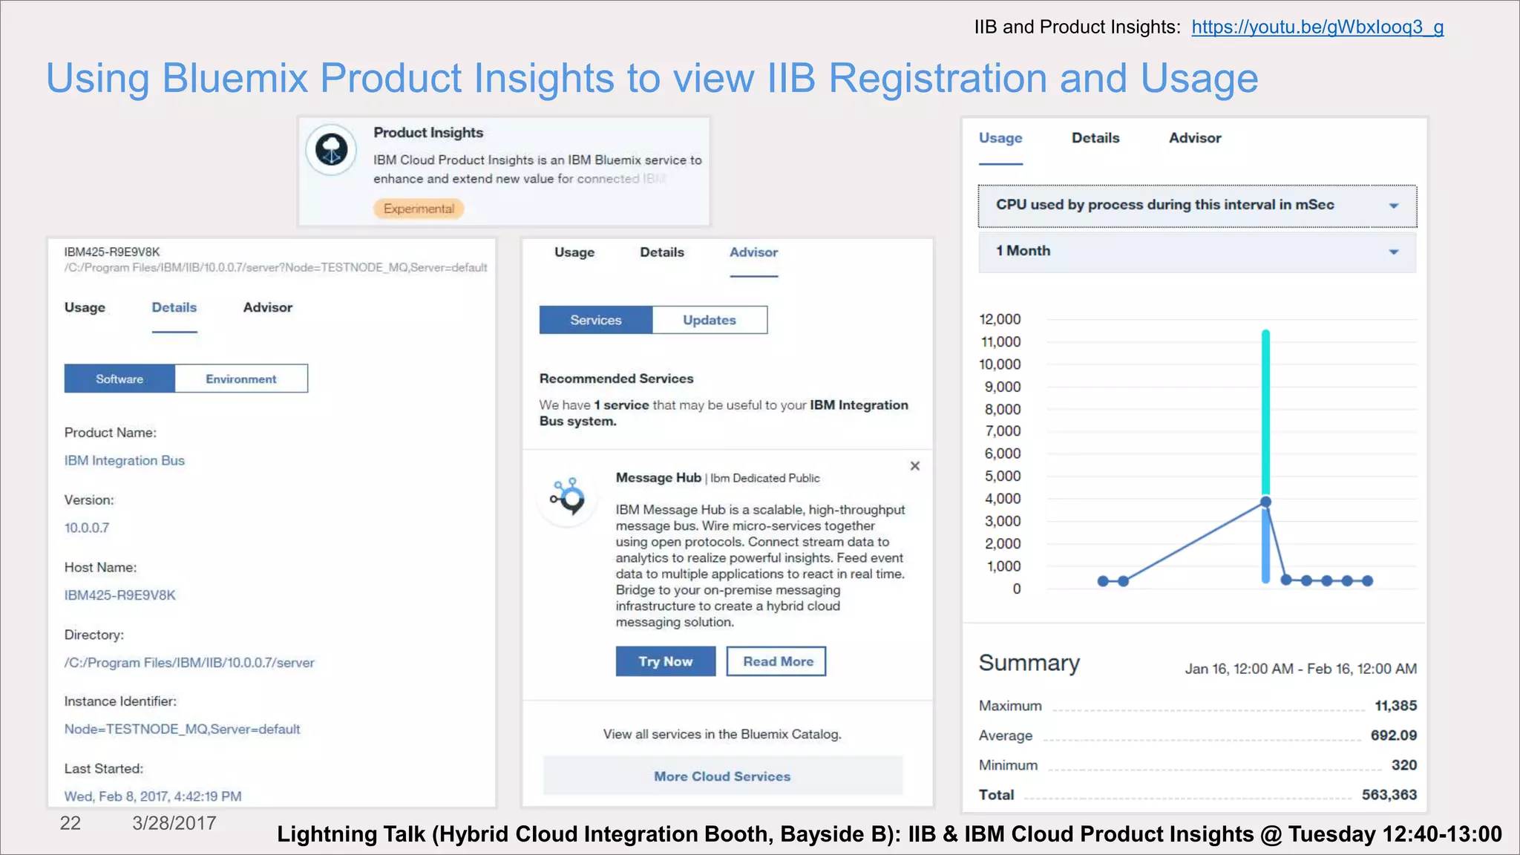Expand the 1 Month time range dropdown
Viewport: 1520px width, 855px height.
1197,252
